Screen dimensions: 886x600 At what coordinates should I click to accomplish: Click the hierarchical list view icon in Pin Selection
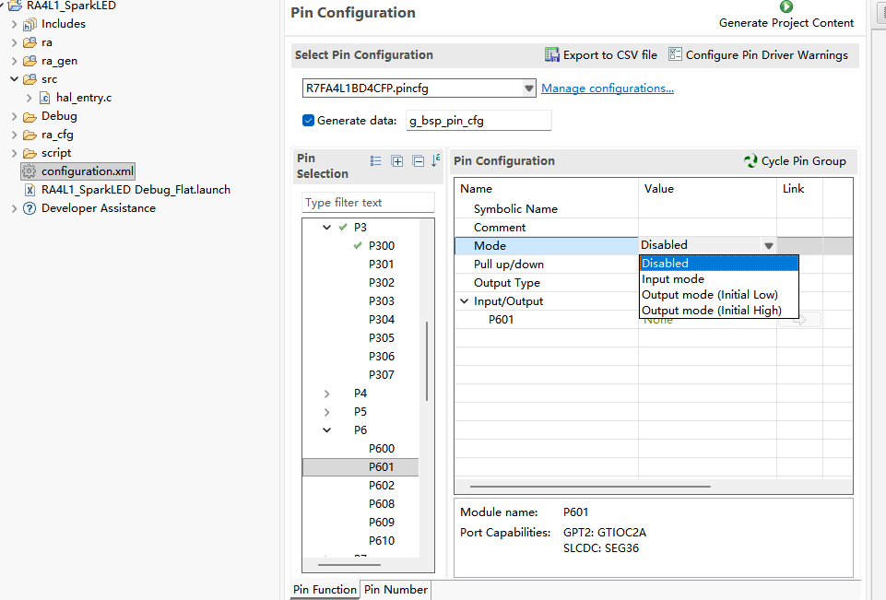click(x=376, y=161)
